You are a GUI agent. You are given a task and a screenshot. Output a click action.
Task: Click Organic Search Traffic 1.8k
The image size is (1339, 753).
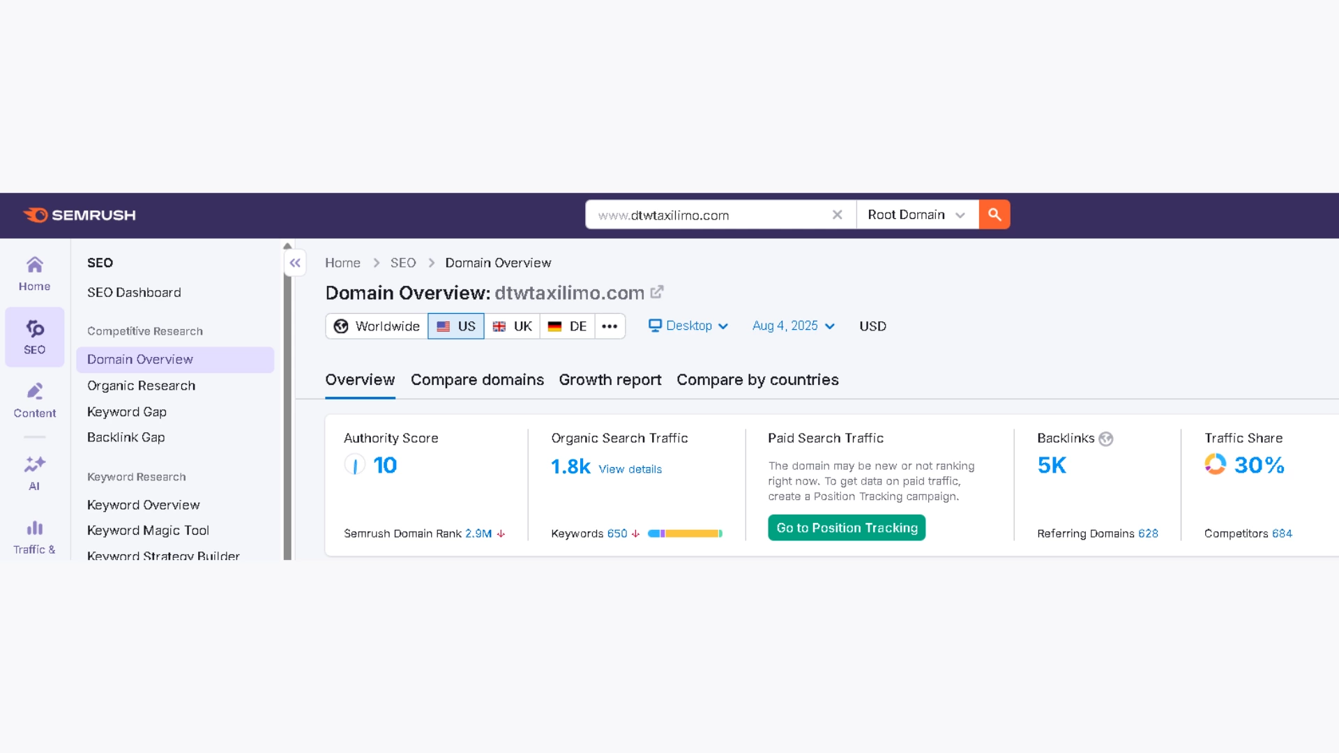[x=570, y=466]
